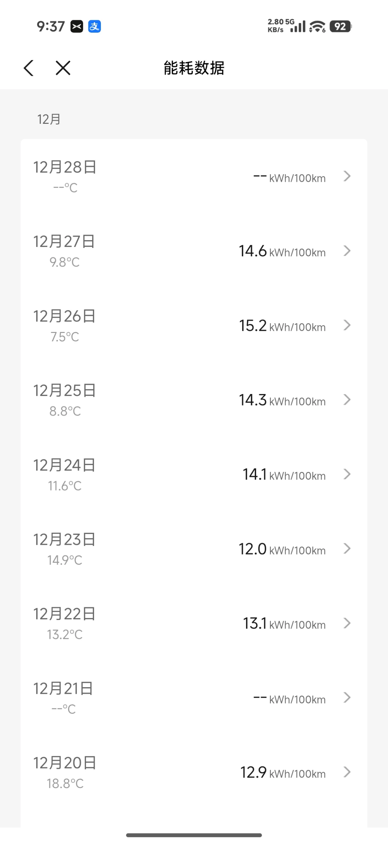Expand December 27 entry chevron
The height and width of the screenshot is (843, 388).
click(347, 251)
